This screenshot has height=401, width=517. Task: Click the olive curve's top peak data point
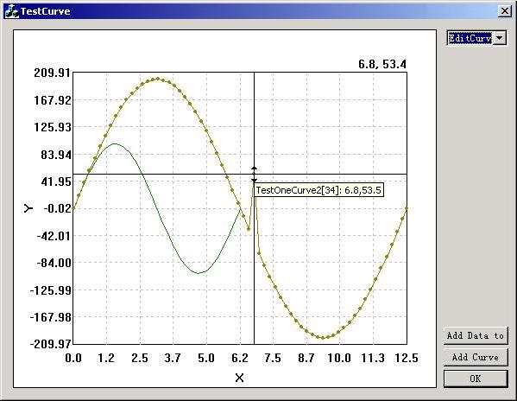tap(158, 79)
